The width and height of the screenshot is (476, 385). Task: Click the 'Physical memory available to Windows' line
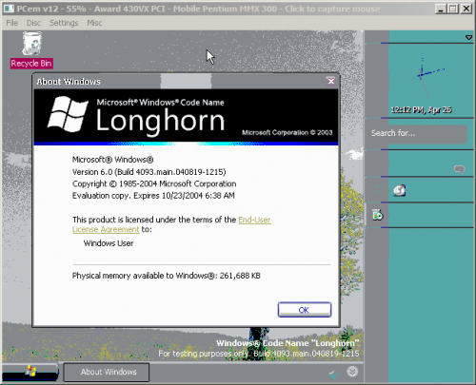[167, 276]
